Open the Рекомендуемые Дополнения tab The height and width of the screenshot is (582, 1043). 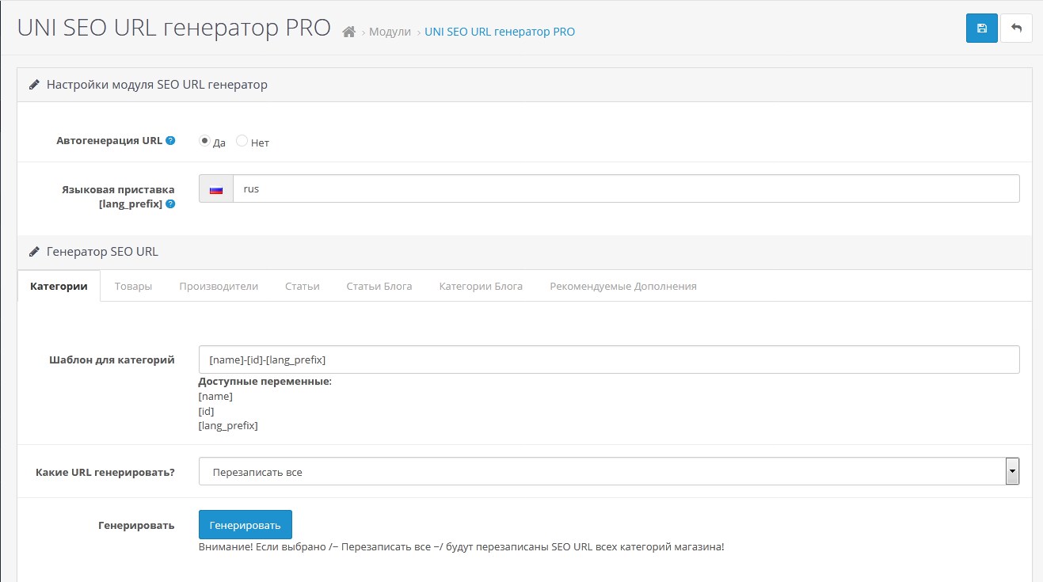coord(623,286)
